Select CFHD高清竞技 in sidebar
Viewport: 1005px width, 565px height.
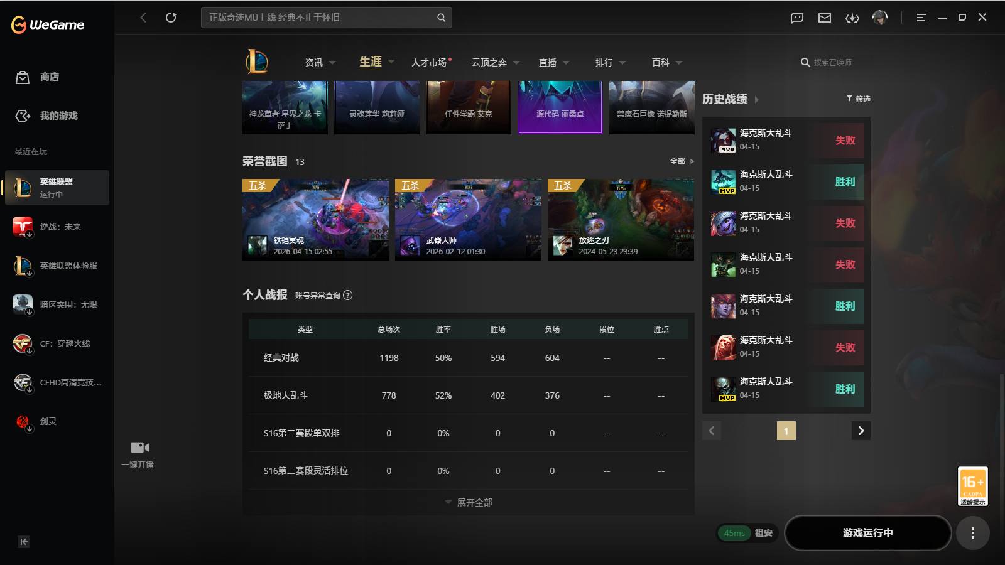tap(57, 382)
